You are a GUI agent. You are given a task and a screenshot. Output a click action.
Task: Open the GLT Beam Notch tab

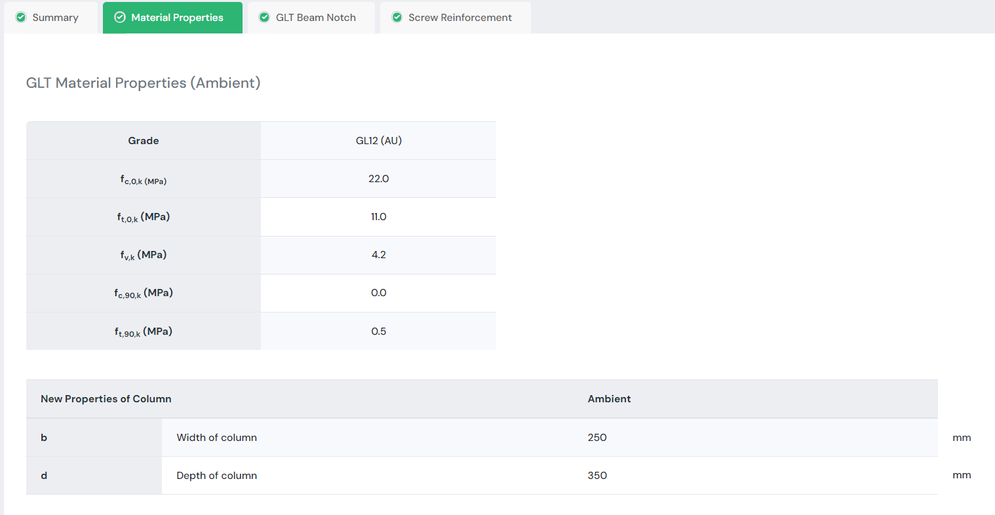click(315, 18)
